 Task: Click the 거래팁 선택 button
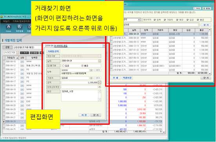[53, 51]
